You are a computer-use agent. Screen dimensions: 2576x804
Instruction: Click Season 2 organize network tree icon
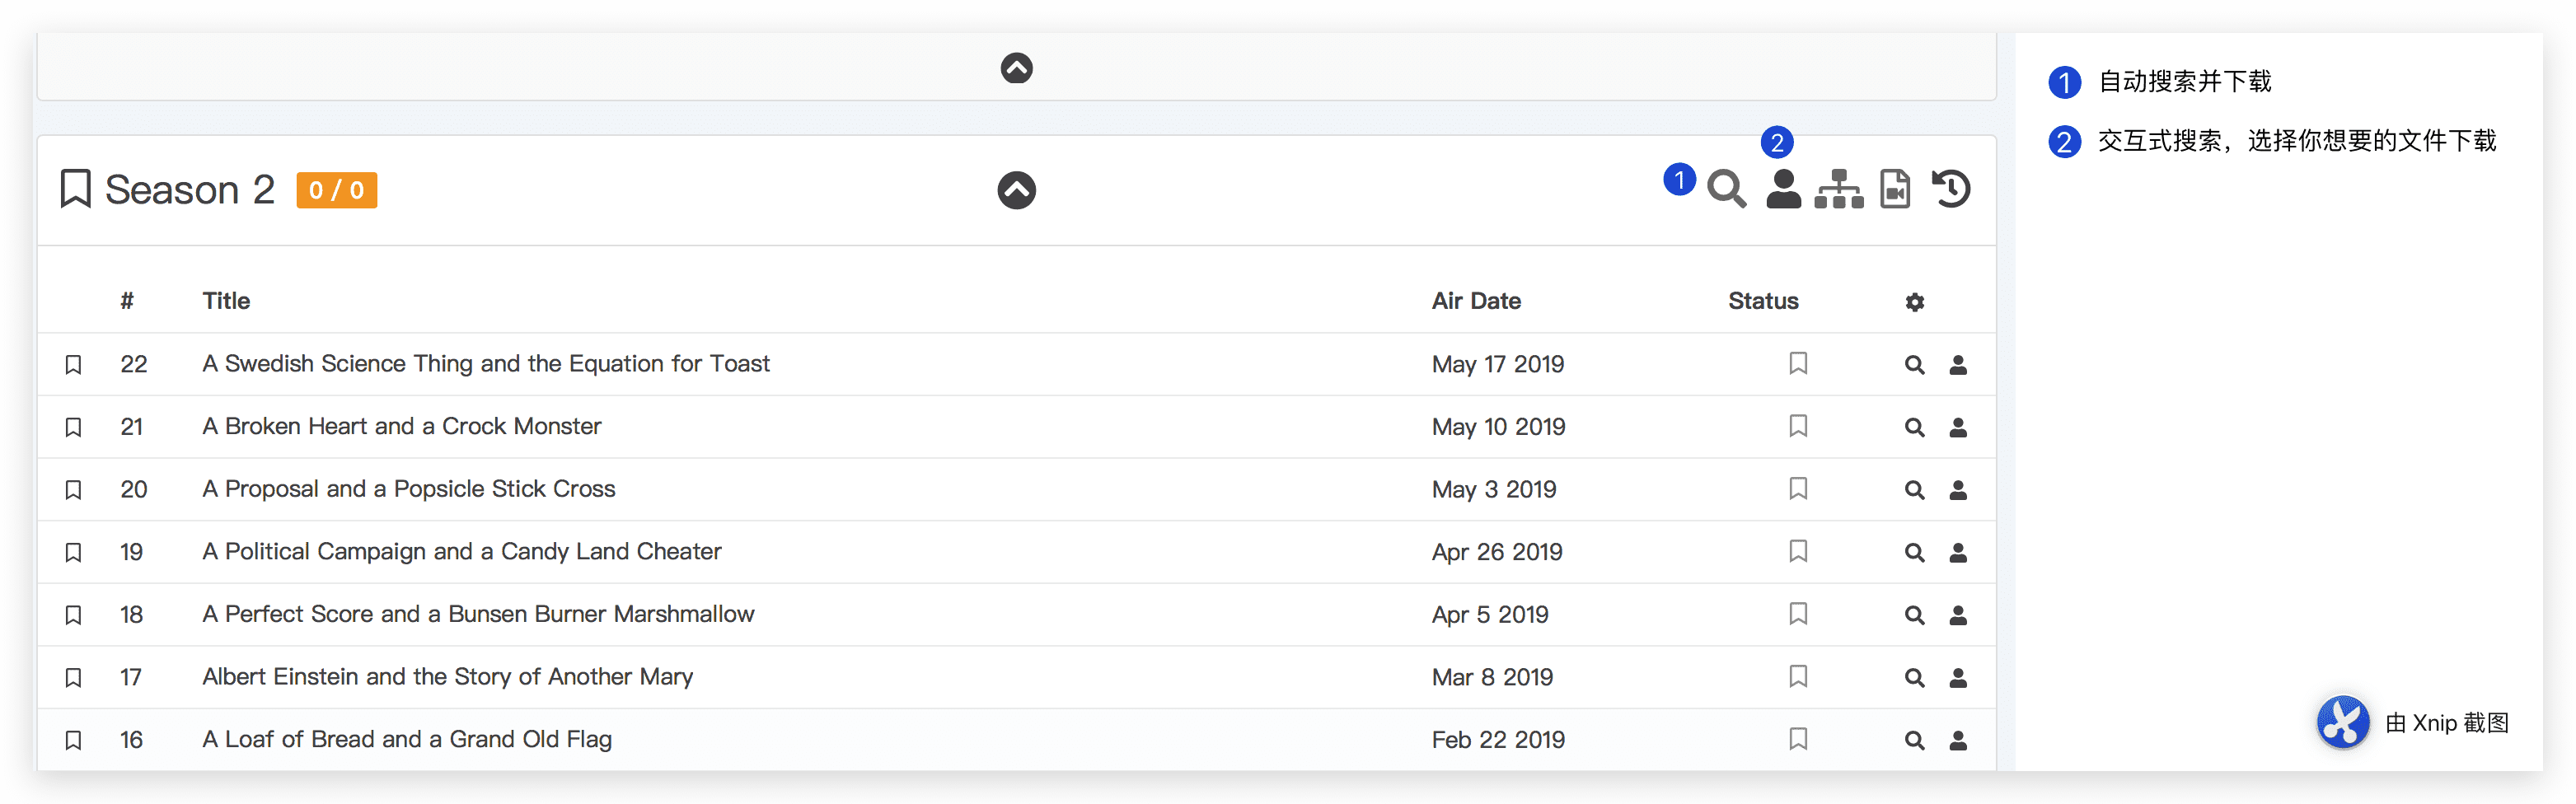point(1839,189)
